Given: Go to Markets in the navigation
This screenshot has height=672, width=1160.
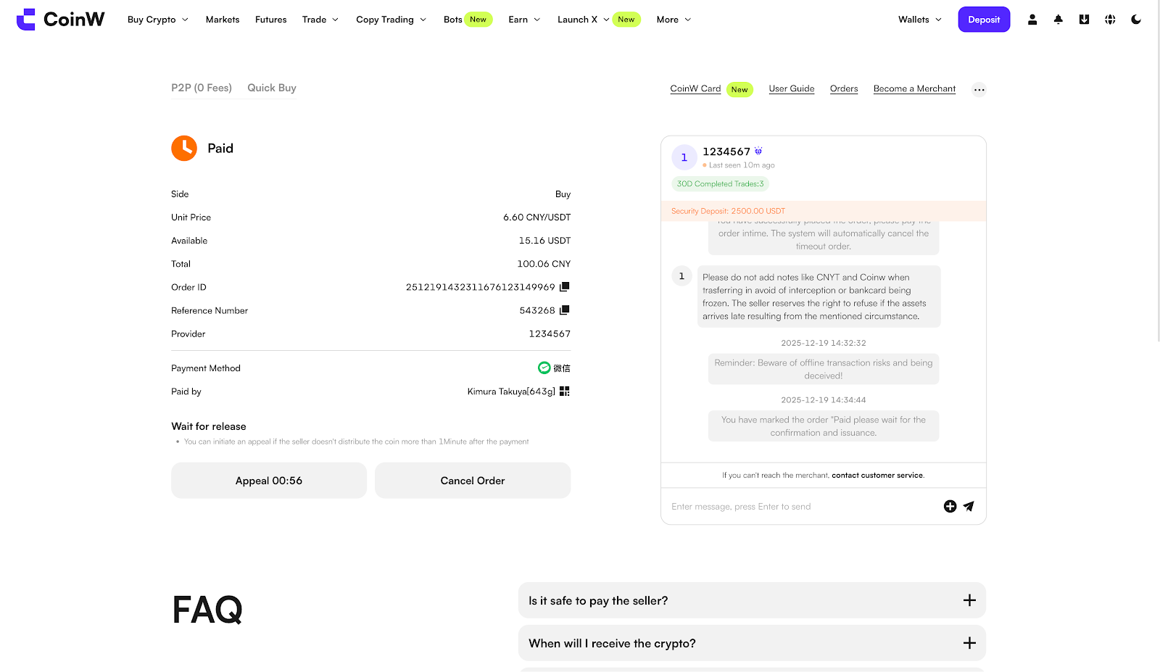Looking at the screenshot, I should pos(222,20).
